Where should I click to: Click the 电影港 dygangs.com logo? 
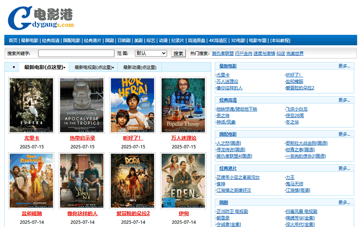click(41, 18)
